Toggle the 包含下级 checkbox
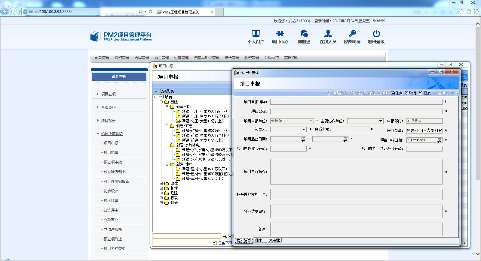The height and width of the screenshot is (261, 481). click(215, 243)
